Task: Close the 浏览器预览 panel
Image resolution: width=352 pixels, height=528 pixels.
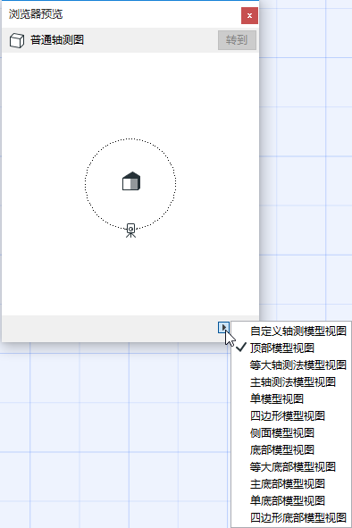Action: 249,15
